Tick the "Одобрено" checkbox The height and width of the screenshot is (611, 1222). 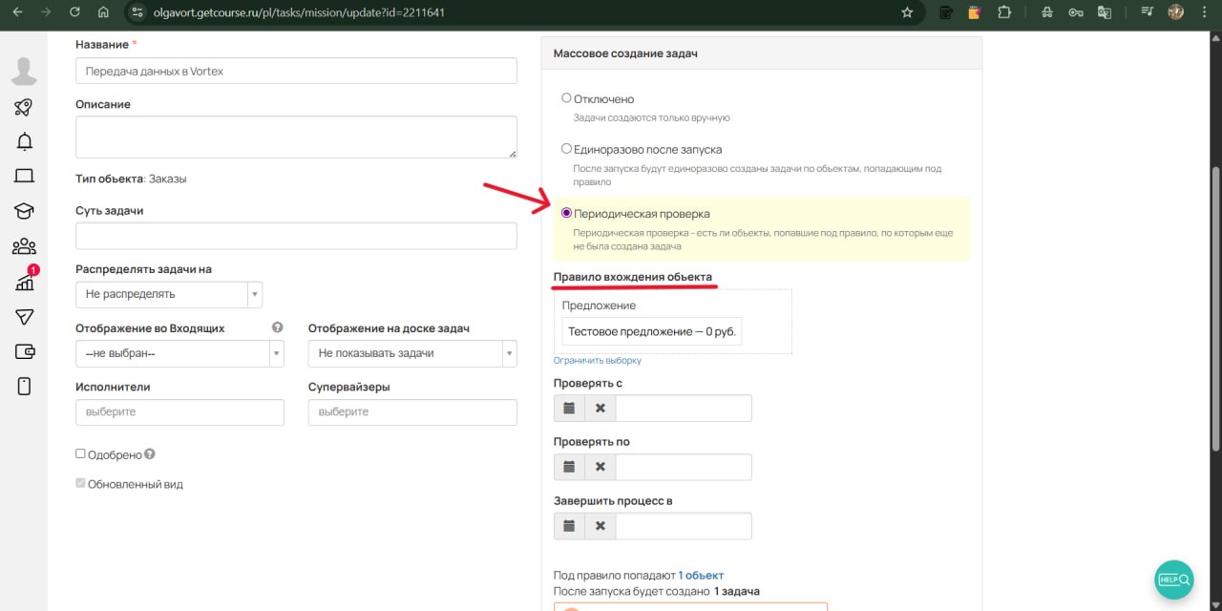coord(80,454)
